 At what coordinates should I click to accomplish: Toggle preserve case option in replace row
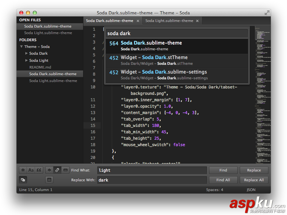pyautogui.click(x=23, y=180)
